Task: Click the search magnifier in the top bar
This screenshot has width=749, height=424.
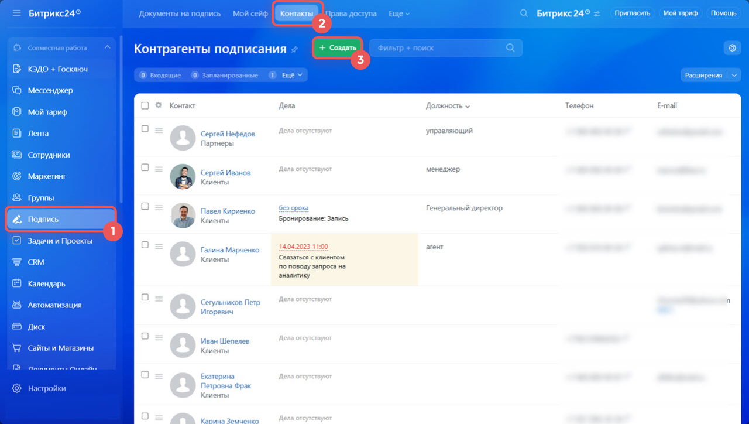Action: [x=524, y=13]
